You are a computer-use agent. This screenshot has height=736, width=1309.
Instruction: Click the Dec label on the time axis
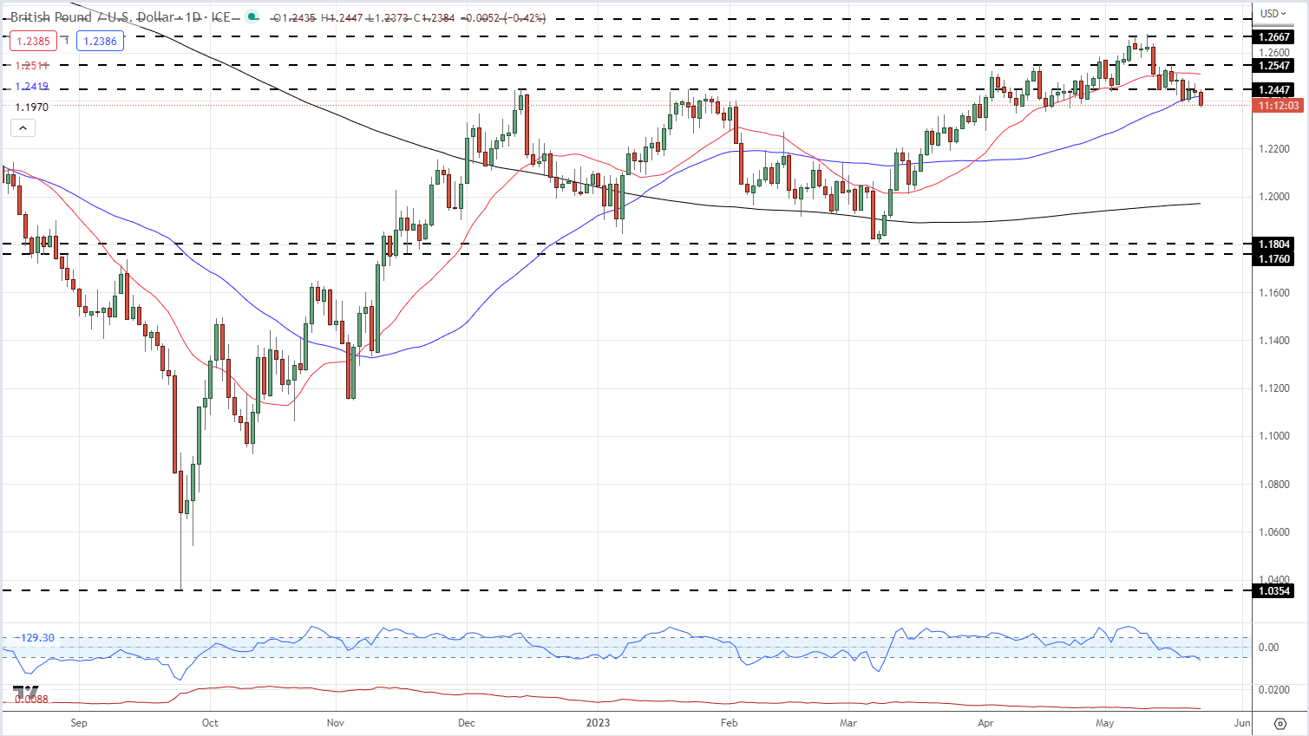[x=466, y=722]
